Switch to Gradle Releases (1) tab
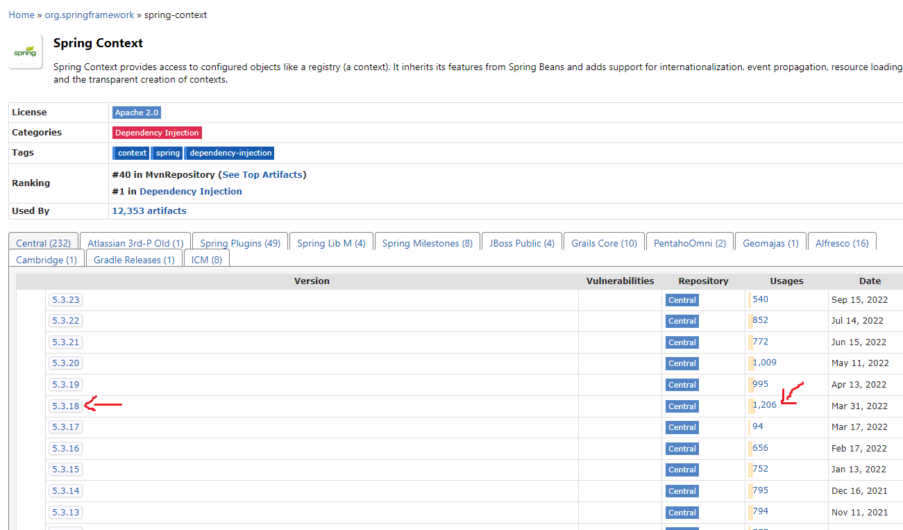 point(134,260)
